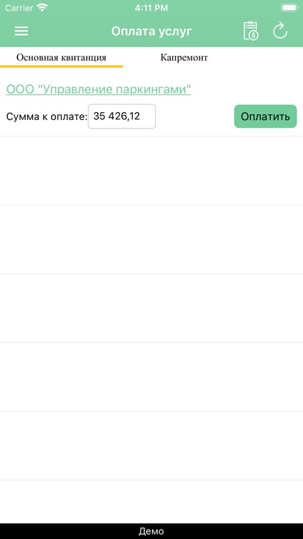Open the payment history clipboard icon
The image size is (303, 539).
pos(251,32)
